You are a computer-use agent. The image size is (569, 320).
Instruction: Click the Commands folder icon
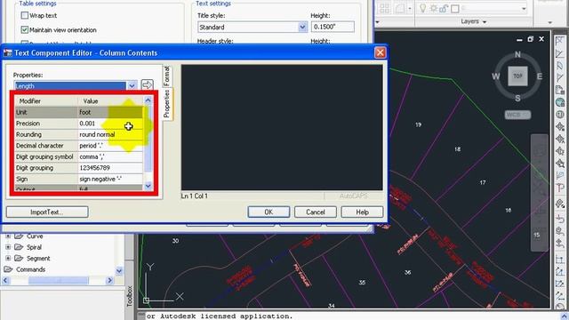click(8, 269)
